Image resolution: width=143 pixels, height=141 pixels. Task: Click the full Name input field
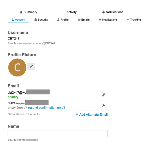(58, 134)
